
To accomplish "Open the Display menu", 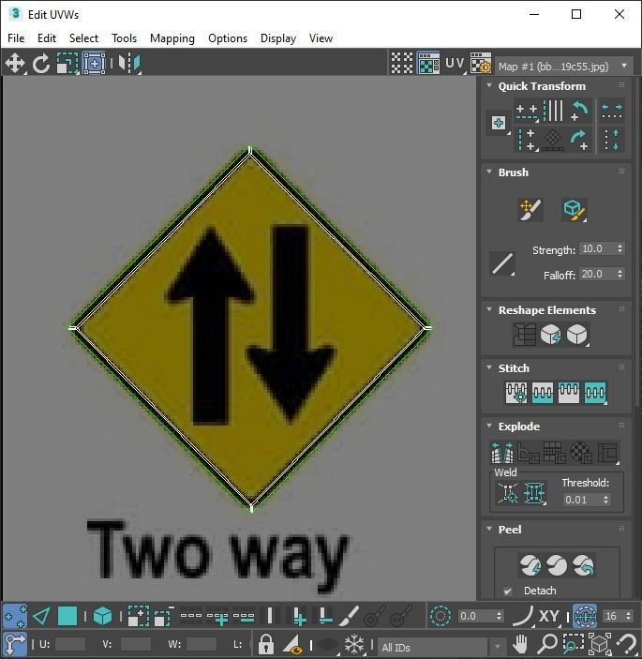I will tap(278, 38).
